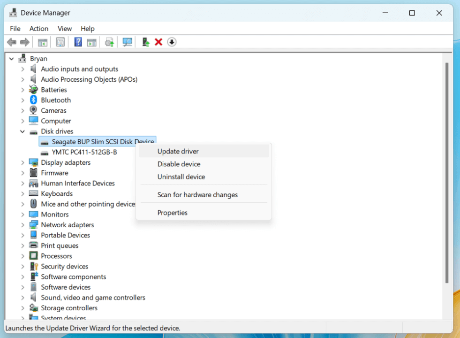
Task: Choose Update driver from the context menu
Action: [x=178, y=151]
